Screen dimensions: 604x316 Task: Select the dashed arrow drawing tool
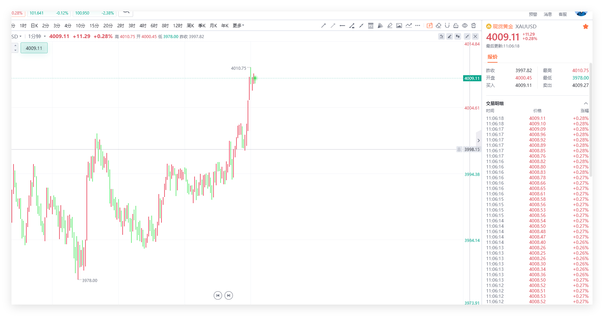pos(333,26)
